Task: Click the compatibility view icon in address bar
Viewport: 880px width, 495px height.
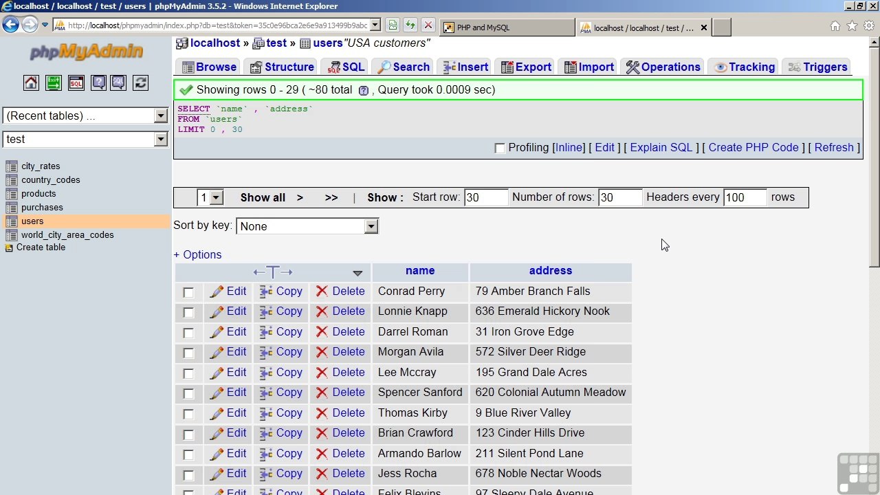Action: [x=393, y=25]
